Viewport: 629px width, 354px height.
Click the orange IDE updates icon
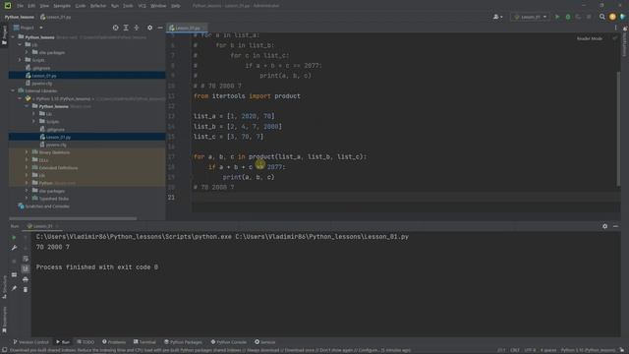pos(612,17)
